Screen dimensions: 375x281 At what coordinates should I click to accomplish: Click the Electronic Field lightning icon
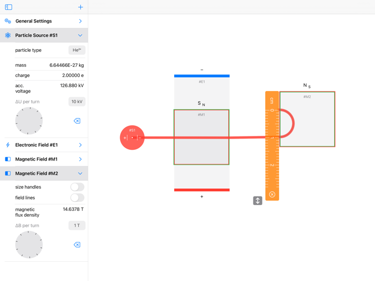(x=7, y=145)
